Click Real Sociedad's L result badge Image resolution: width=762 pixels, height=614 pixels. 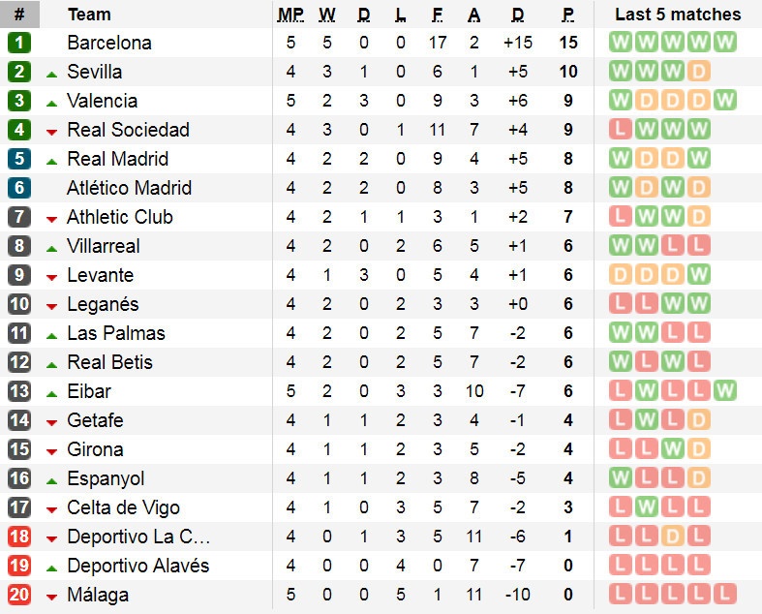621,130
